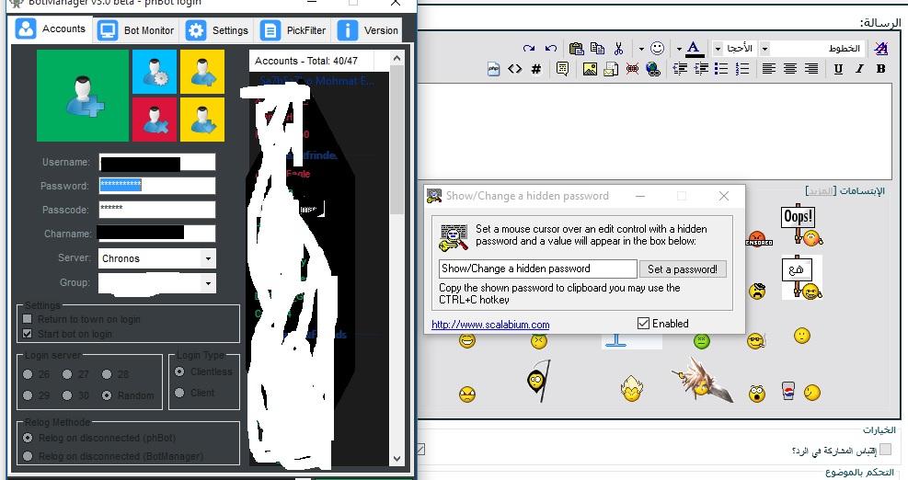Select Relog on disconnected (BotManager)
The image size is (908, 480).
click(x=28, y=456)
